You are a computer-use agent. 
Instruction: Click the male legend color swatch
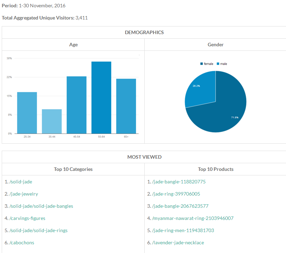click(x=218, y=64)
